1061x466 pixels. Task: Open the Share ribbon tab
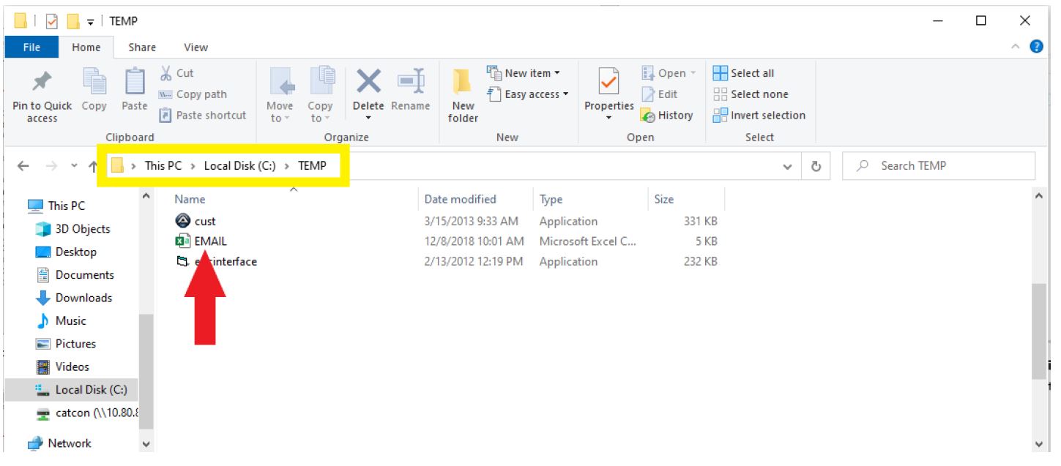pos(142,48)
